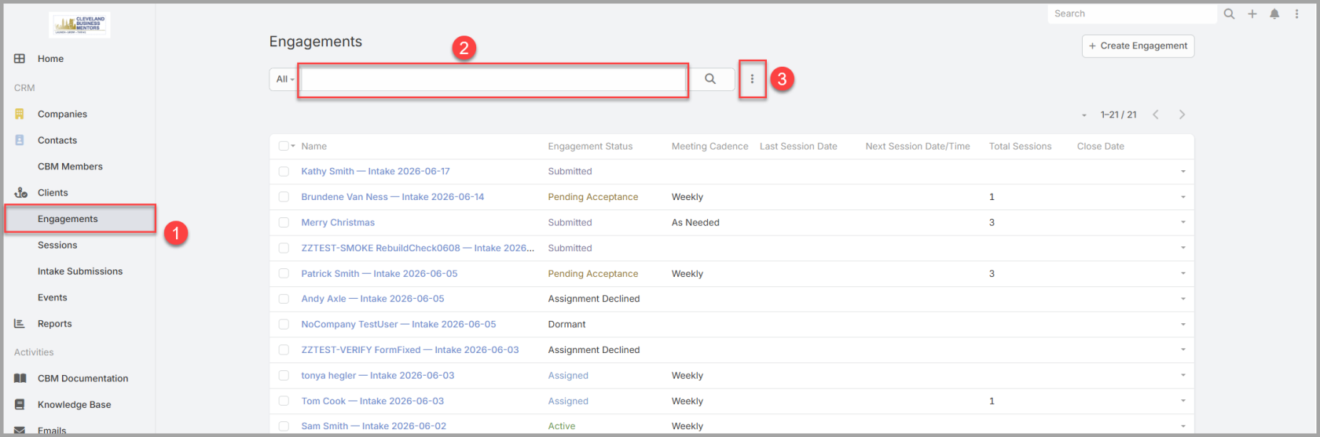Screen dimensions: 1320x437
Task: Open the Kathy Smith — Intake 2026-06-17 link
Action: click(x=376, y=172)
